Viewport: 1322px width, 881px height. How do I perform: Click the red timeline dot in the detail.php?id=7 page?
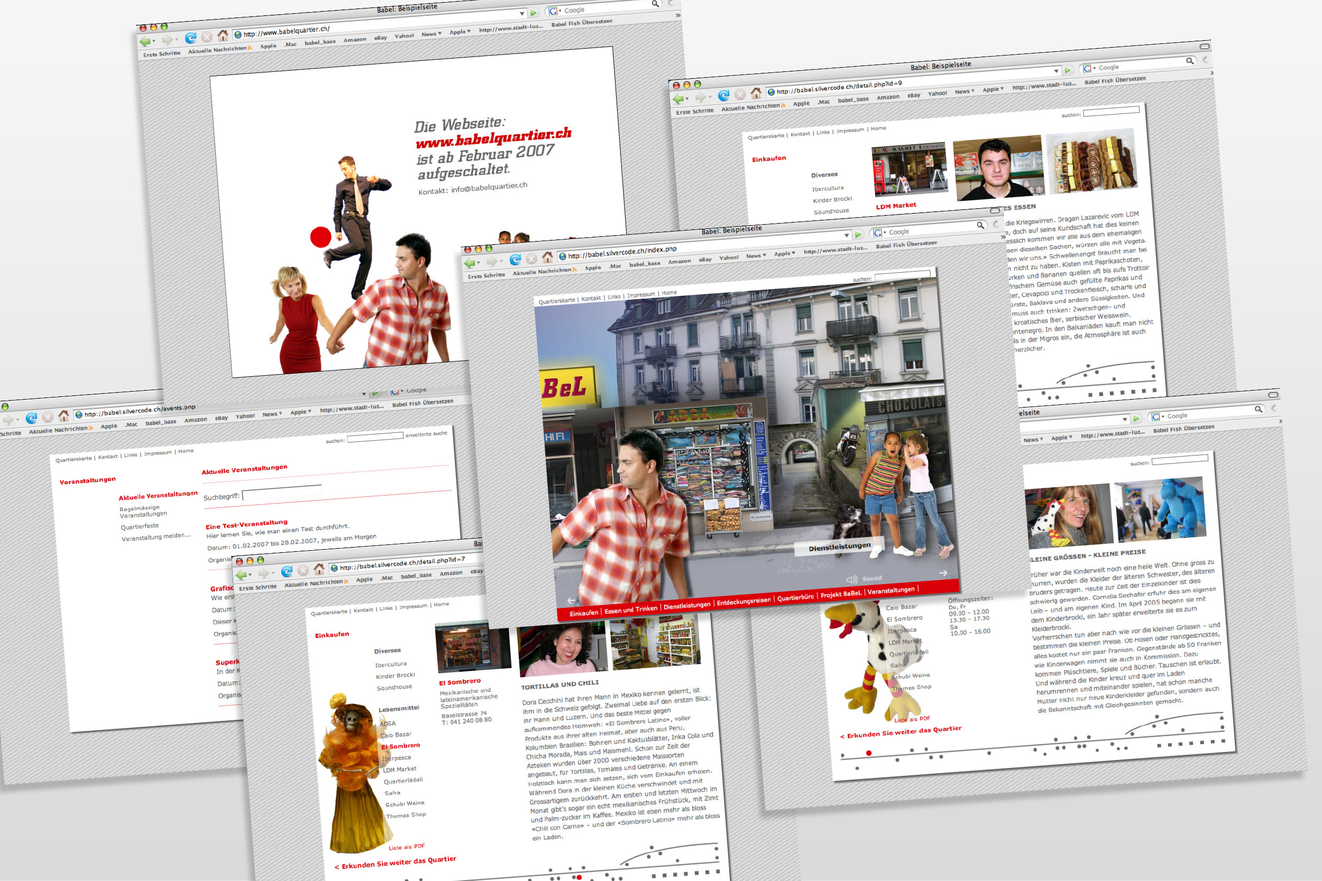tap(579, 876)
